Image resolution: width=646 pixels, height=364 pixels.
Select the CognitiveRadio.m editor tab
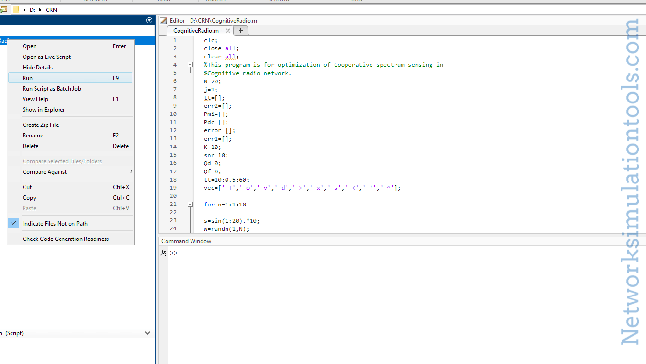click(x=196, y=30)
